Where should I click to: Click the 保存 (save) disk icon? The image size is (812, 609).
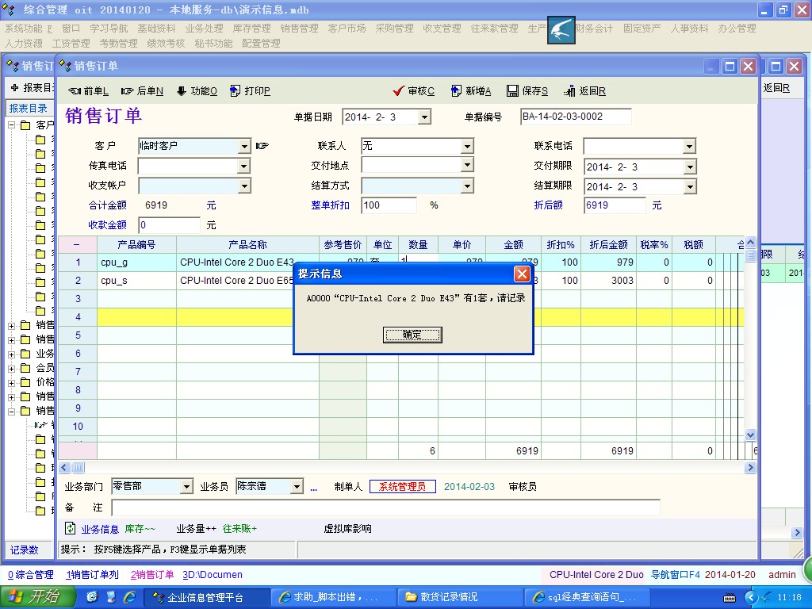click(x=512, y=91)
